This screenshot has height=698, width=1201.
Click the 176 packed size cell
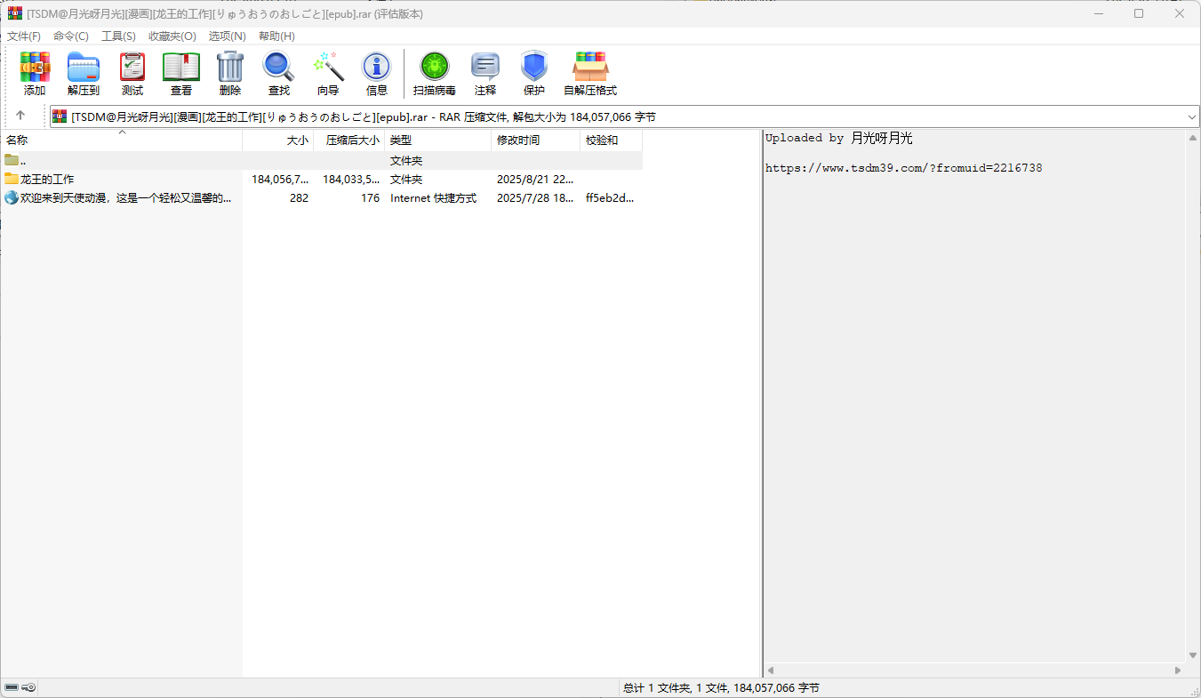[x=370, y=197]
